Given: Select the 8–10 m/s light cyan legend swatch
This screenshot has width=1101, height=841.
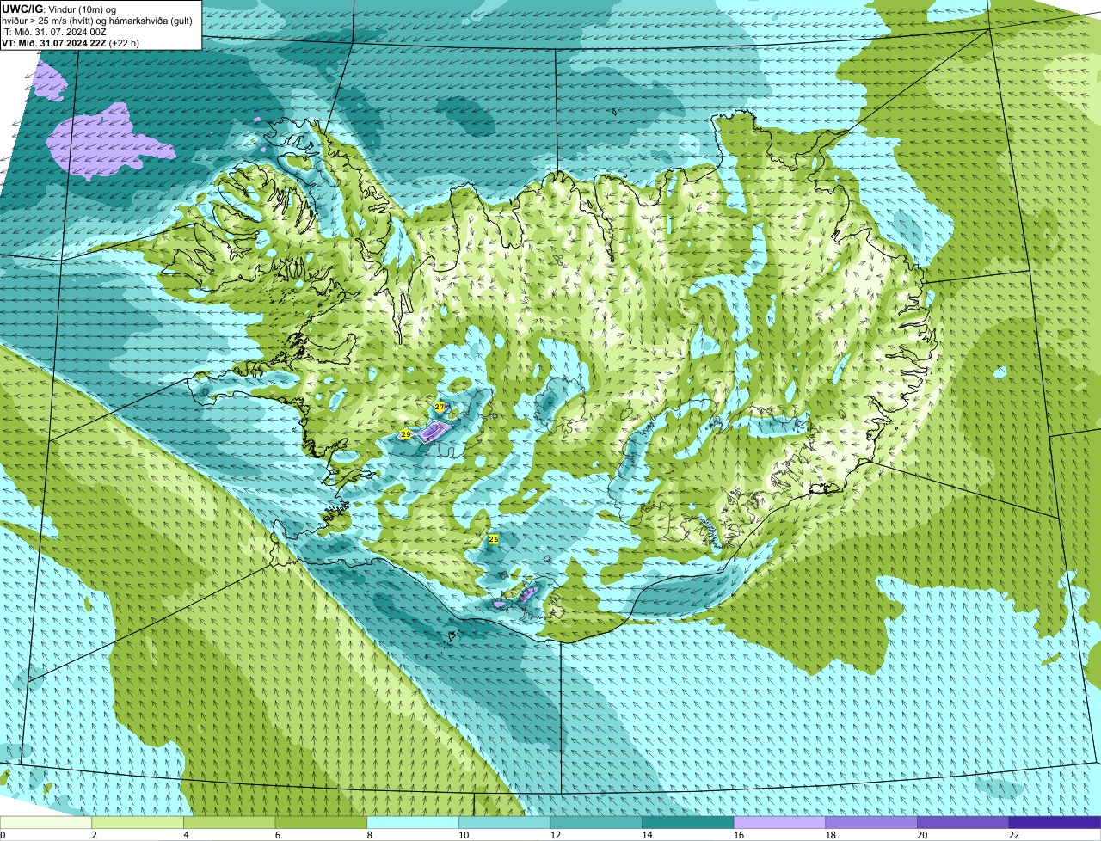Looking at the screenshot, I should click(x=413, y=822).
